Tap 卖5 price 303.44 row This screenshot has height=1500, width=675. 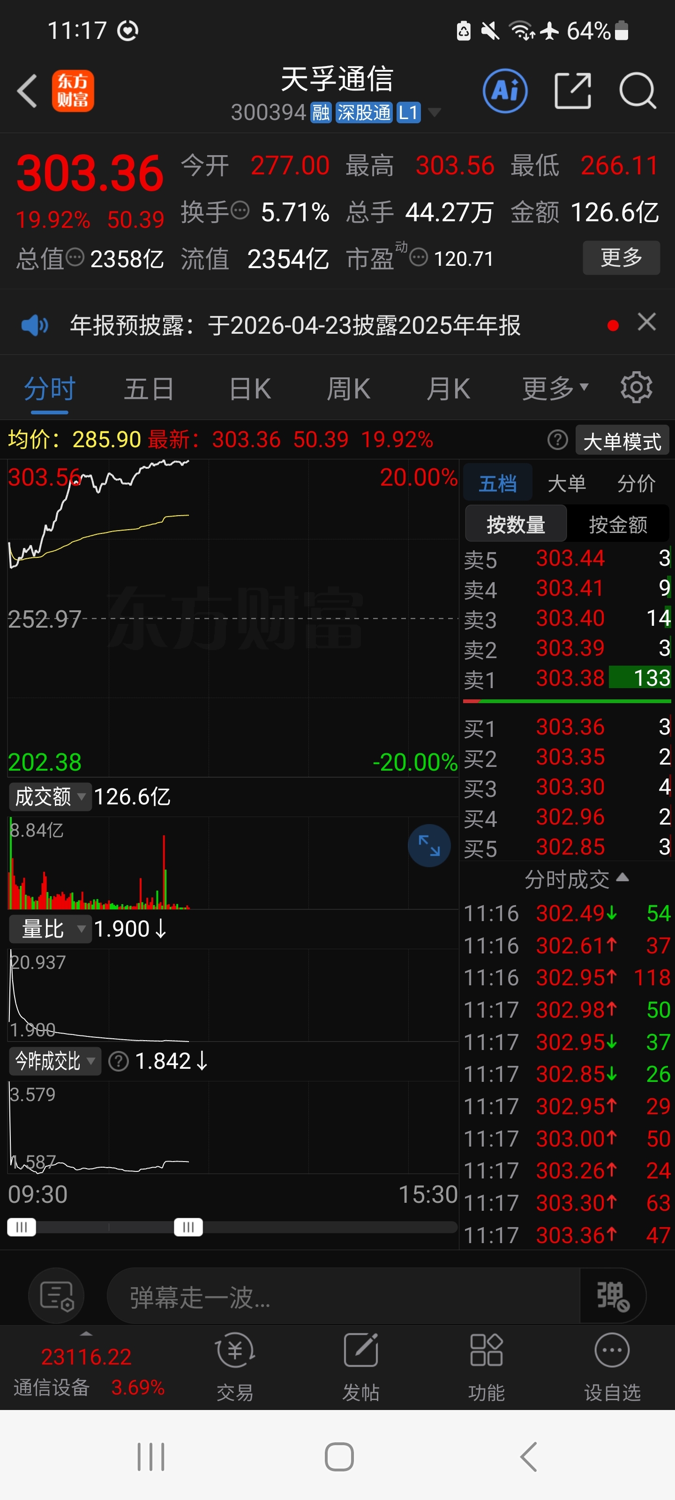(567, 558)
